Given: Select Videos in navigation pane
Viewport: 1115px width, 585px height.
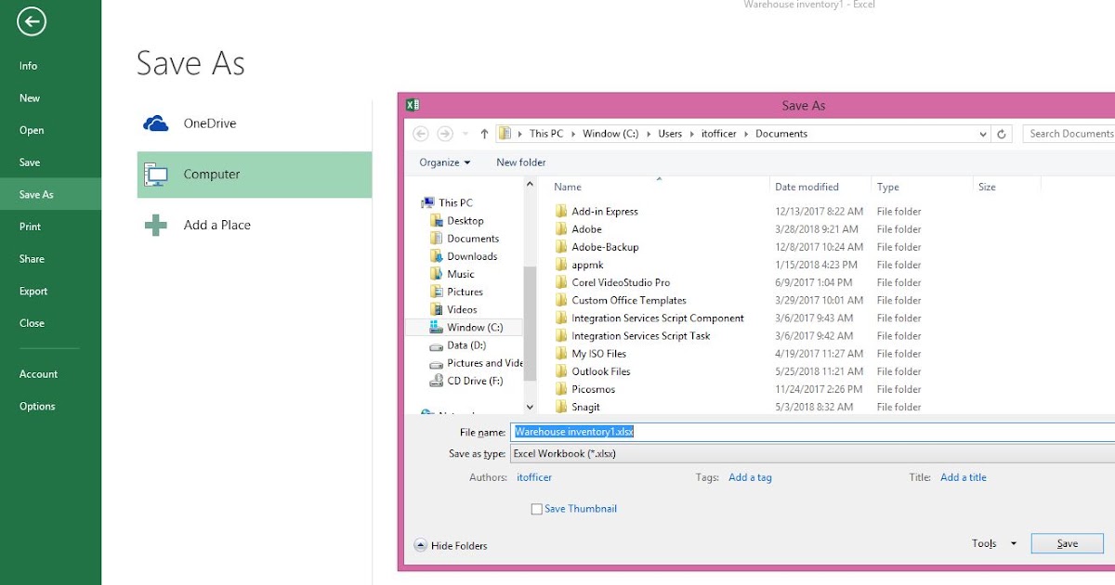Looking at the screenshot, I should 462,309.
